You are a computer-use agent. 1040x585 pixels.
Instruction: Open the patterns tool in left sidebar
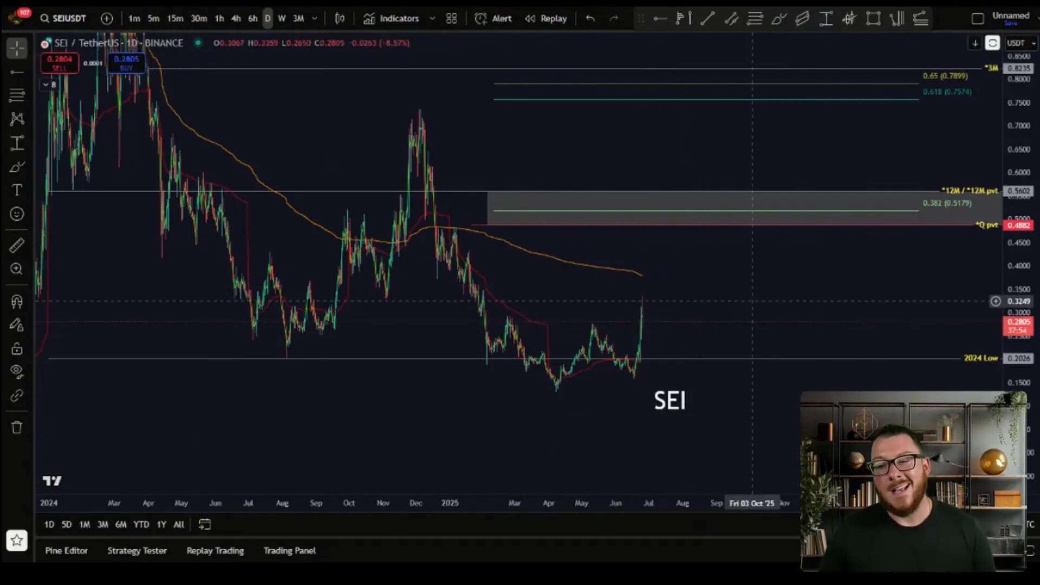pyautogui.click(x=17, y=119)
